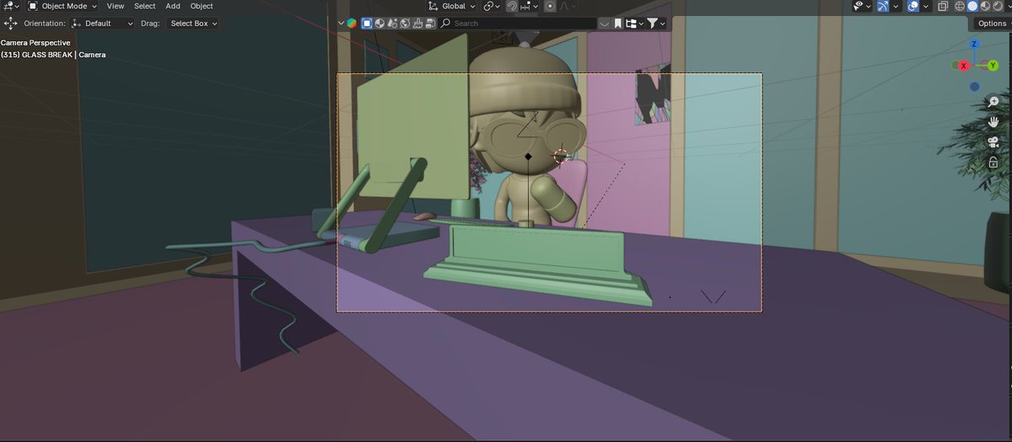Screen dimensions: 1012x442
Task: Click the move gizmo tool settings icon
Action: [x=11, y=24]
